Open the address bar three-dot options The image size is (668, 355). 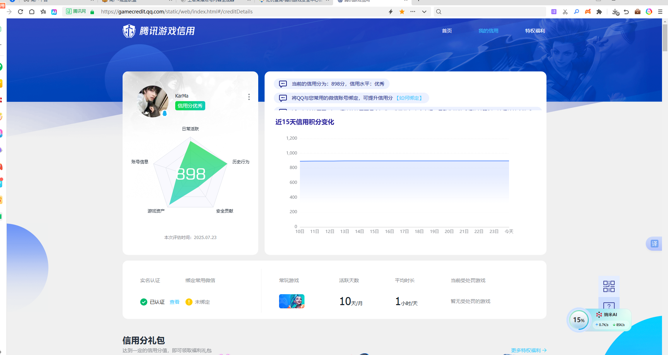[413, 12]
